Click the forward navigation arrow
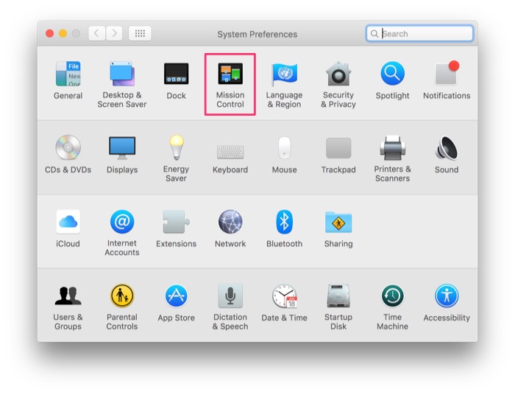The image size is (515, 395). click(x=114, y=33)
